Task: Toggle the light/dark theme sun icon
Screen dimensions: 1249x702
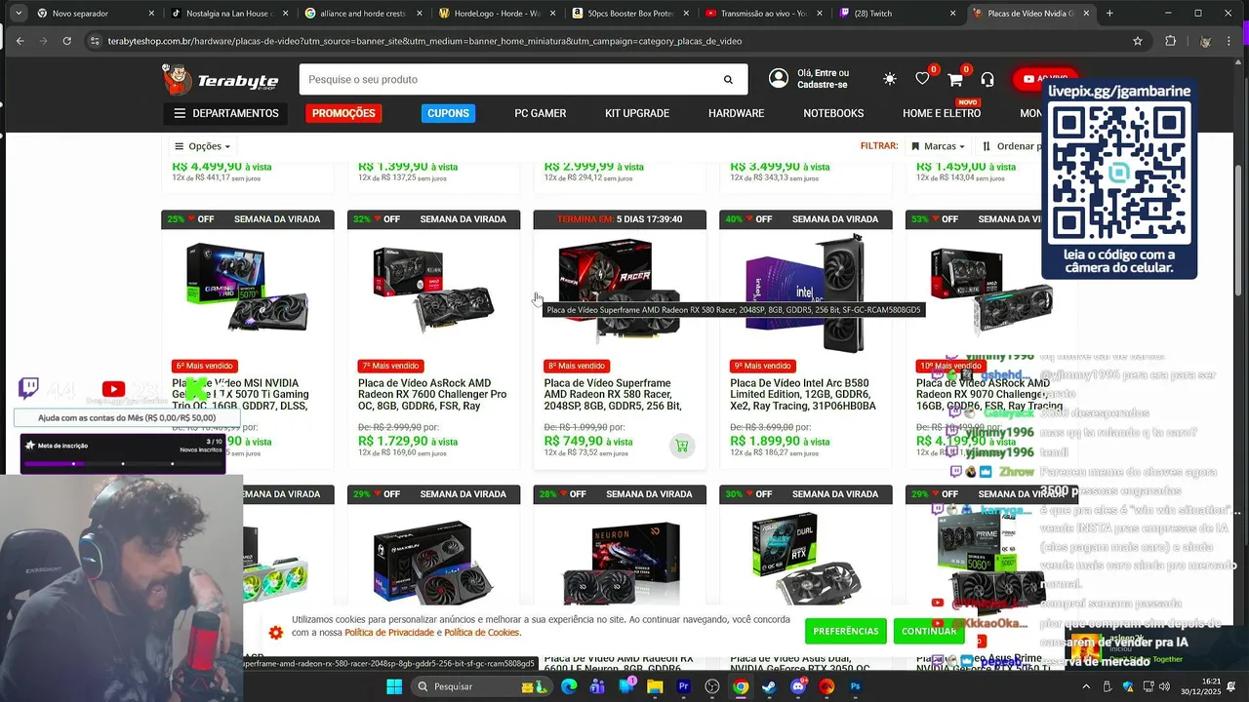Action: tap(889, 79)
